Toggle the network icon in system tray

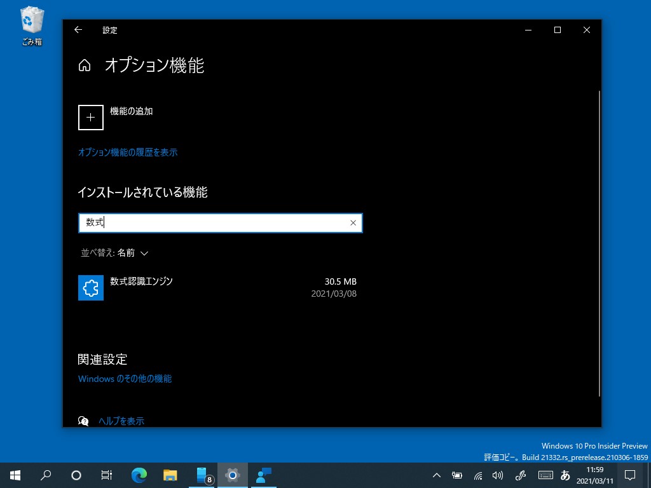tap(477, 475)
